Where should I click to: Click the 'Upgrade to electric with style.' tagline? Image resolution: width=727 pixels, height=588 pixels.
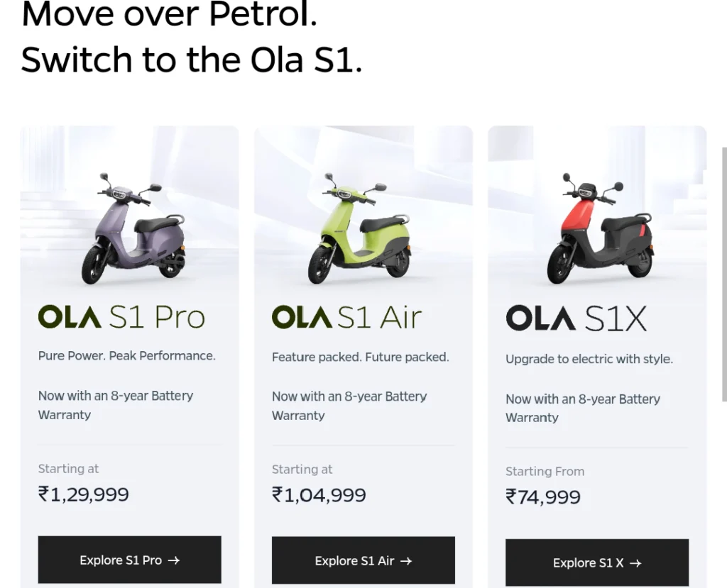pyautogui.click(x=589, y=359)
